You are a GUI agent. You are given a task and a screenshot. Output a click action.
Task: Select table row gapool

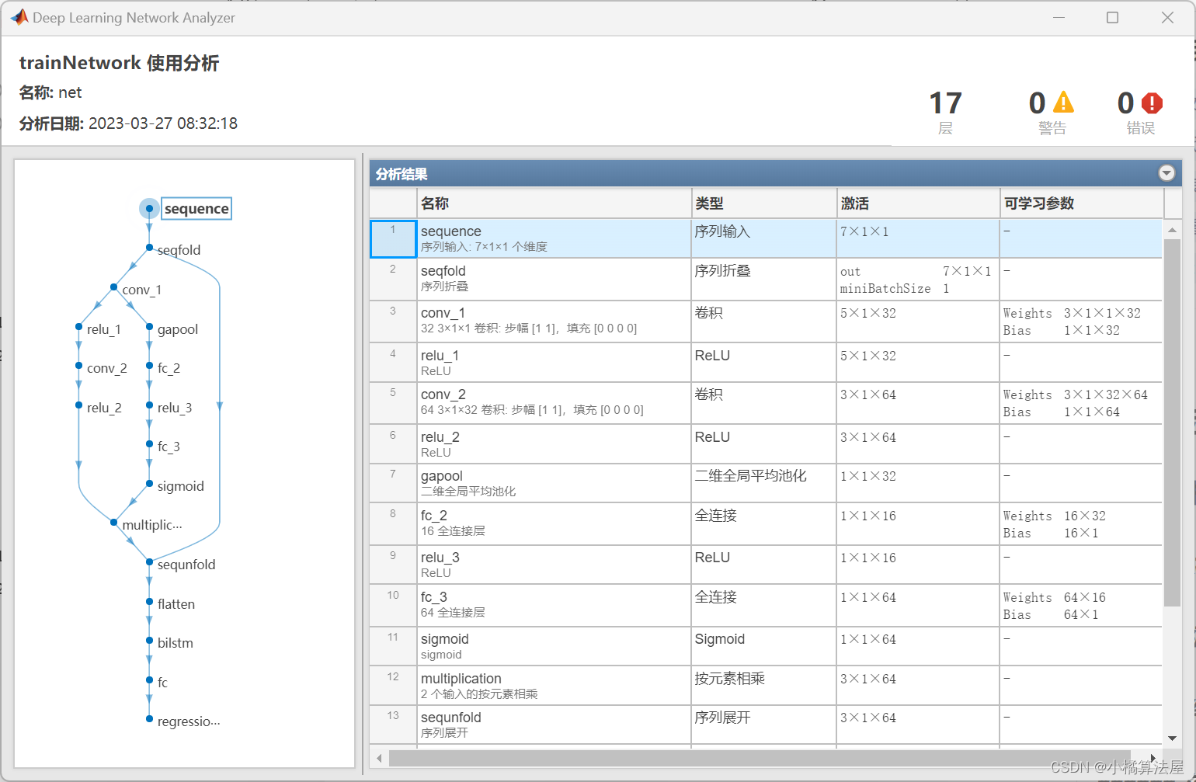[x=766, y=483]
